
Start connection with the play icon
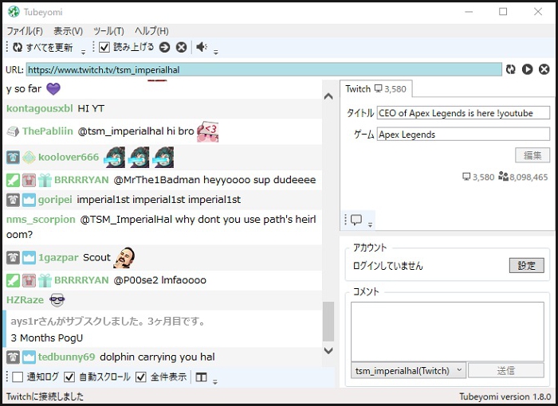point(528,69)
